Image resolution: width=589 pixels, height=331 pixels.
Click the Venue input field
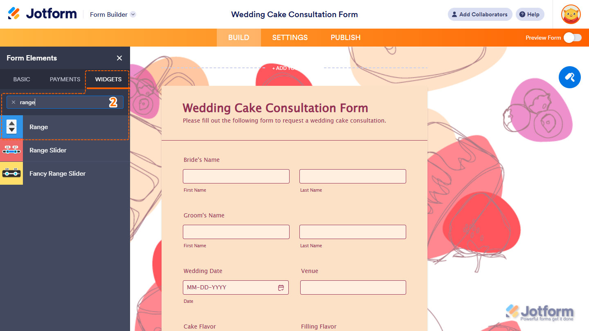pos(353,287)
